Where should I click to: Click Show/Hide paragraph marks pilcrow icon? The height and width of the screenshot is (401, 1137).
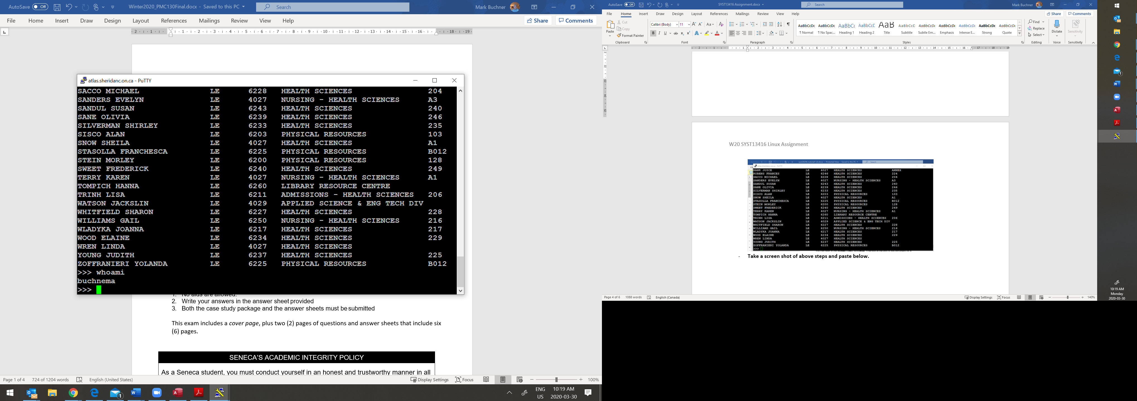click(788, 24)
